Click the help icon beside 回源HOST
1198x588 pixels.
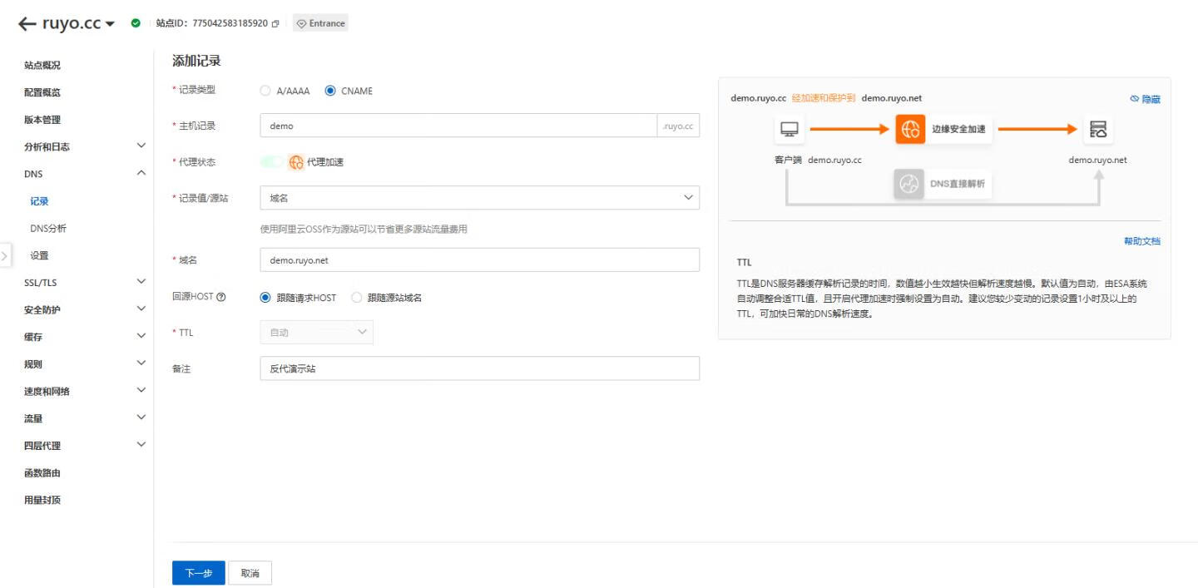[x=220, y=299]
